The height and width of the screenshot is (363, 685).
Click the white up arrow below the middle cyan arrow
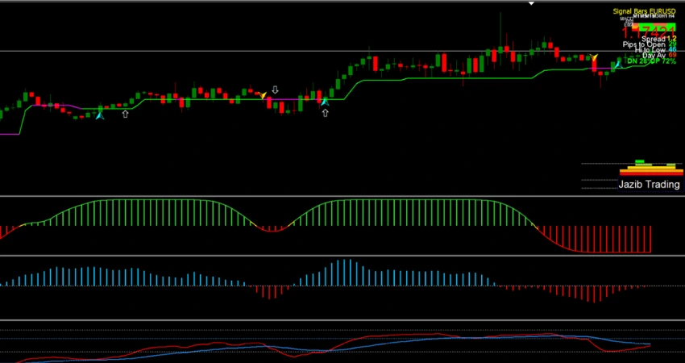pos(325,114)
